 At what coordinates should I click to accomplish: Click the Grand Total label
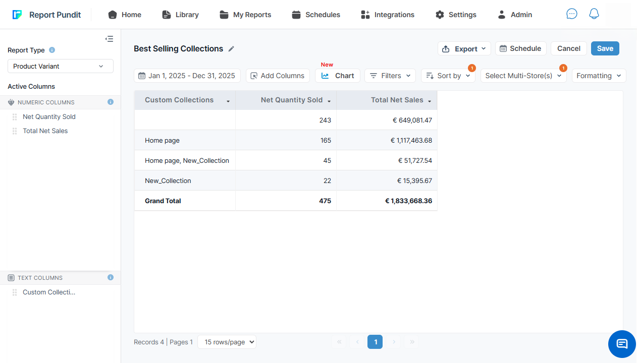(x=163, y=201)
